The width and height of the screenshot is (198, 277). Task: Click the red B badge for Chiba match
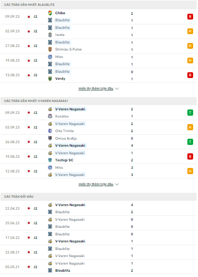(190, 16)
